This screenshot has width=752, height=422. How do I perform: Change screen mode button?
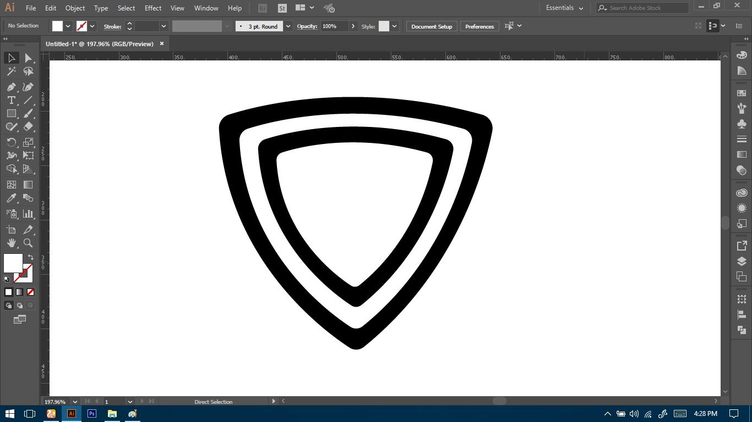pos(20,319)
